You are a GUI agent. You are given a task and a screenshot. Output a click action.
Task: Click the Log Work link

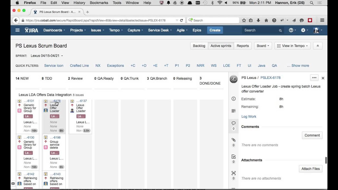coord(249,116)
